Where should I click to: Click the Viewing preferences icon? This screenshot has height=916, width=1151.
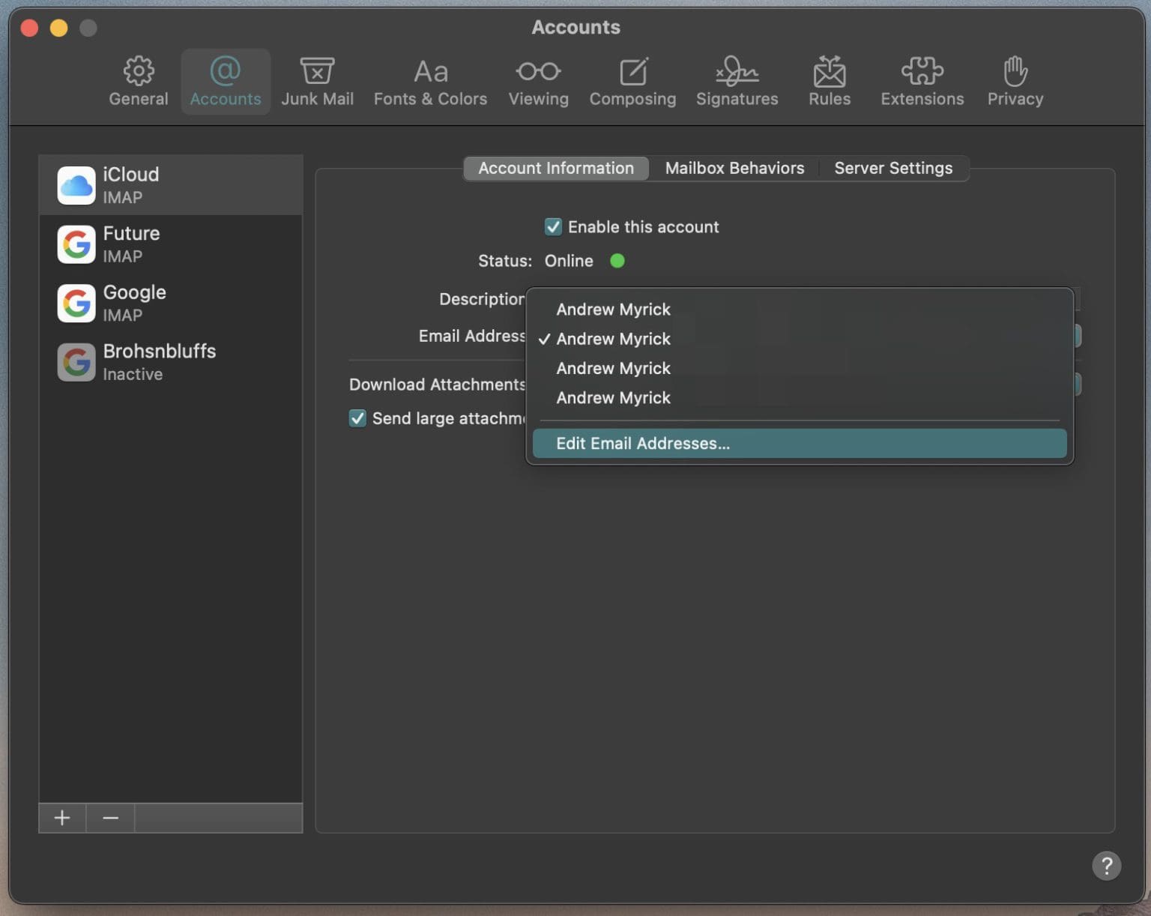tap(537, 80)
